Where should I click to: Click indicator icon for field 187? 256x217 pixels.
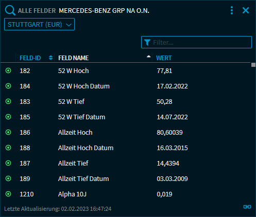(x=8, y=163)
